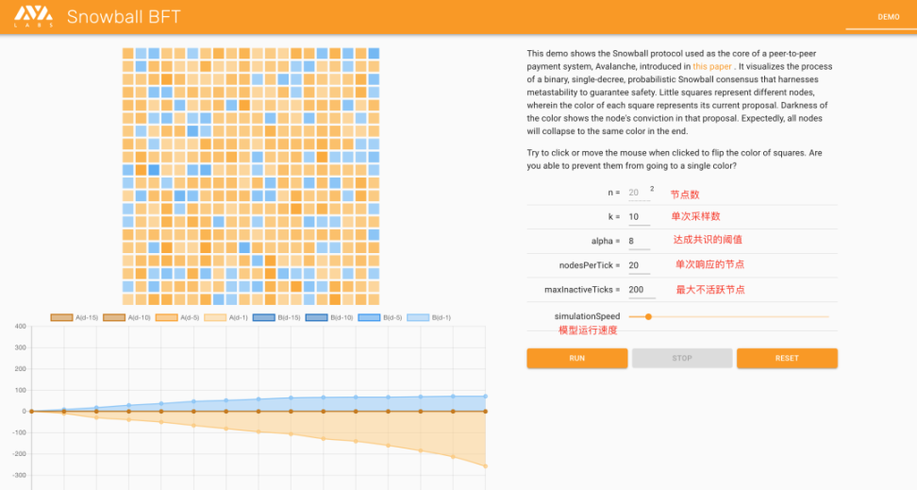Click the STOP button
Image resolution: width=917 pixels, height=490 pixels.
click(x=682, y=359)
